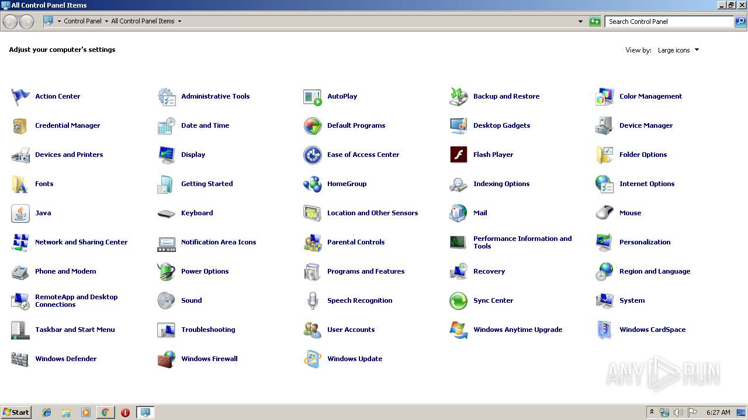
Task: Expand the View by Large icons dropdown
Action: point(678,50)
